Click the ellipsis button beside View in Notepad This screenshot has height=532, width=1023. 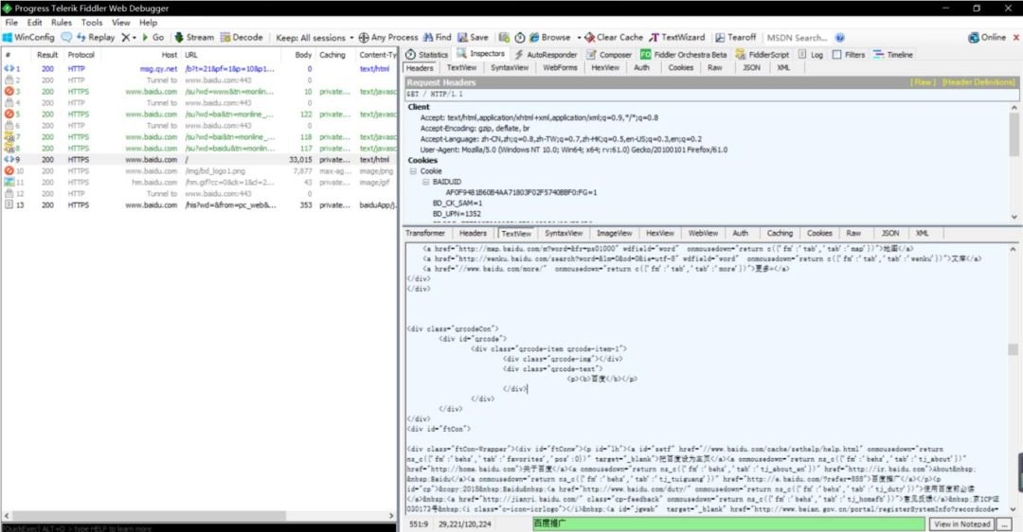1005,524
